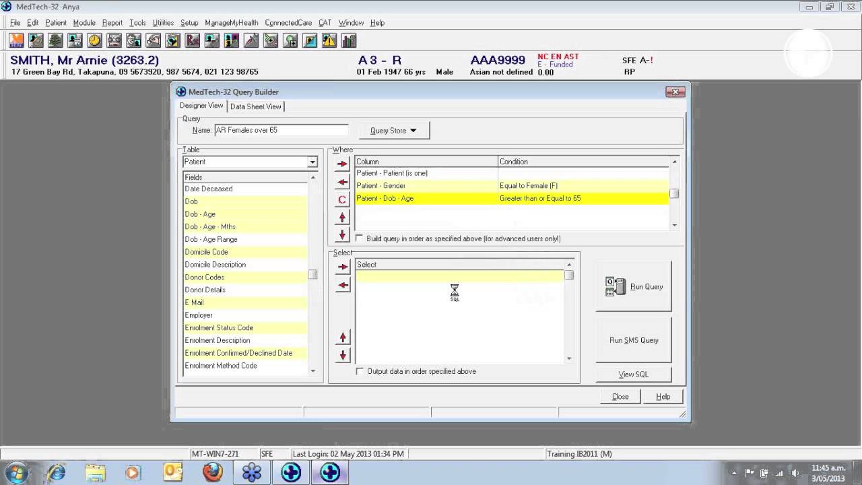862x485 pixels.
Task: Select 'Date Deceased' in Fields list
Action: (x=245, y=189)
